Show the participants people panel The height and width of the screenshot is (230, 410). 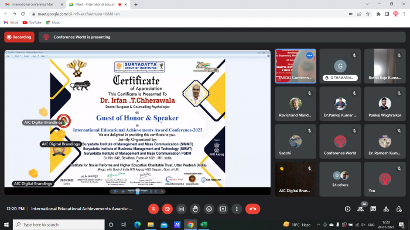click(x=360, y=209)
